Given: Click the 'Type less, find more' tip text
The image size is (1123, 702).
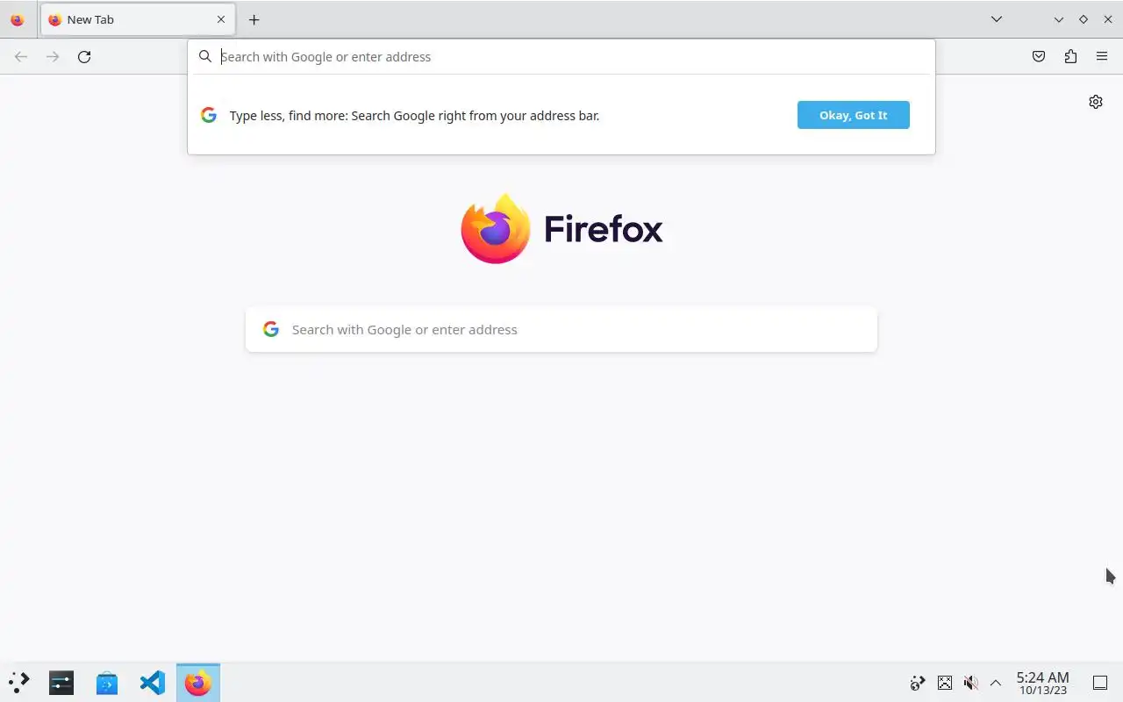Looking at the screenshot, I should tap(414, 115).
